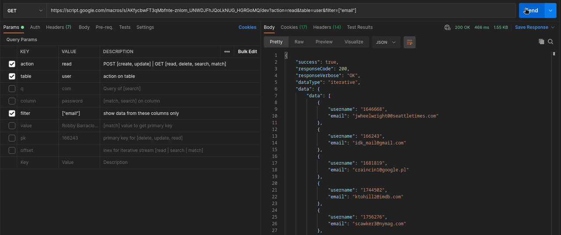Click 'action on table' description
561x235 pixels.
tap(119, 76)
